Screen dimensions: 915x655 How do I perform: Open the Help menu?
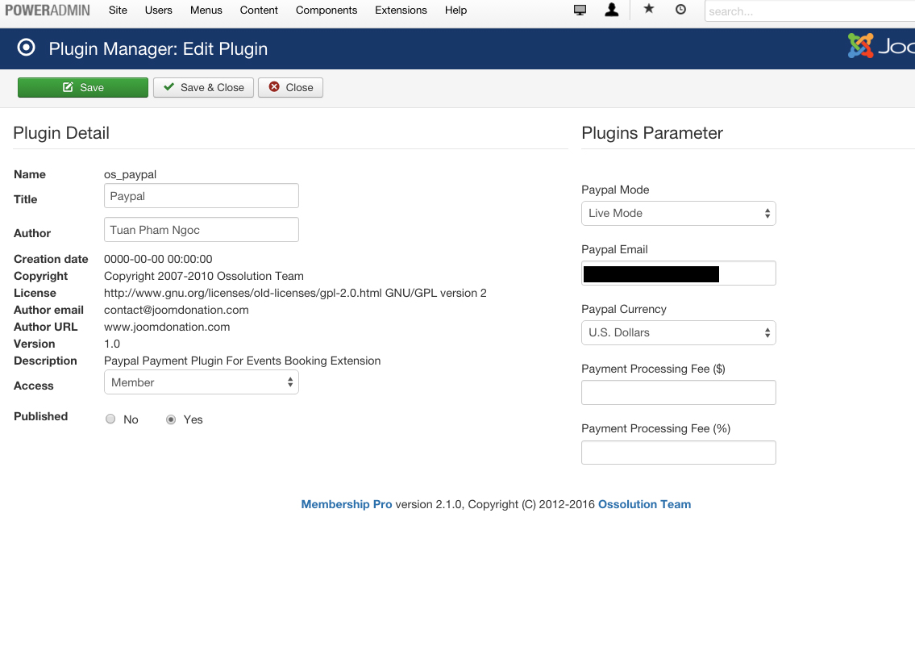(x=455, y=10)
